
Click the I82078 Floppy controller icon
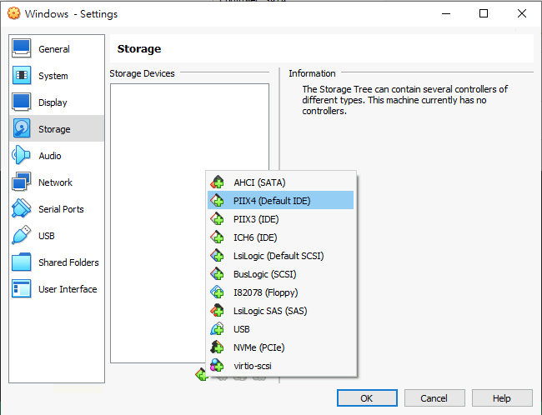[218, 292]
